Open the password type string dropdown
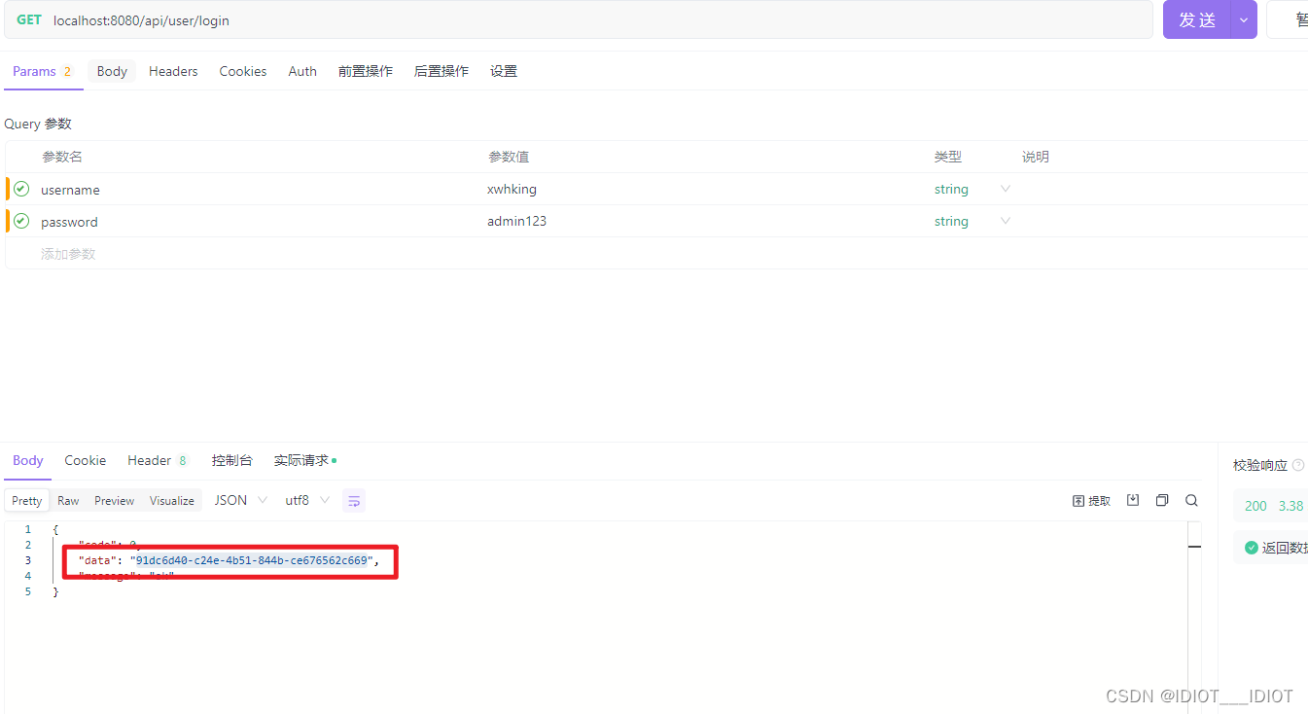 (972, 221)
